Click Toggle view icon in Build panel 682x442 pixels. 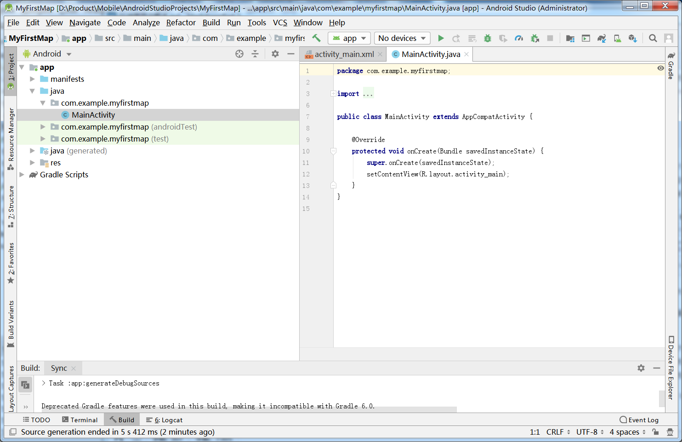(25, 385)
